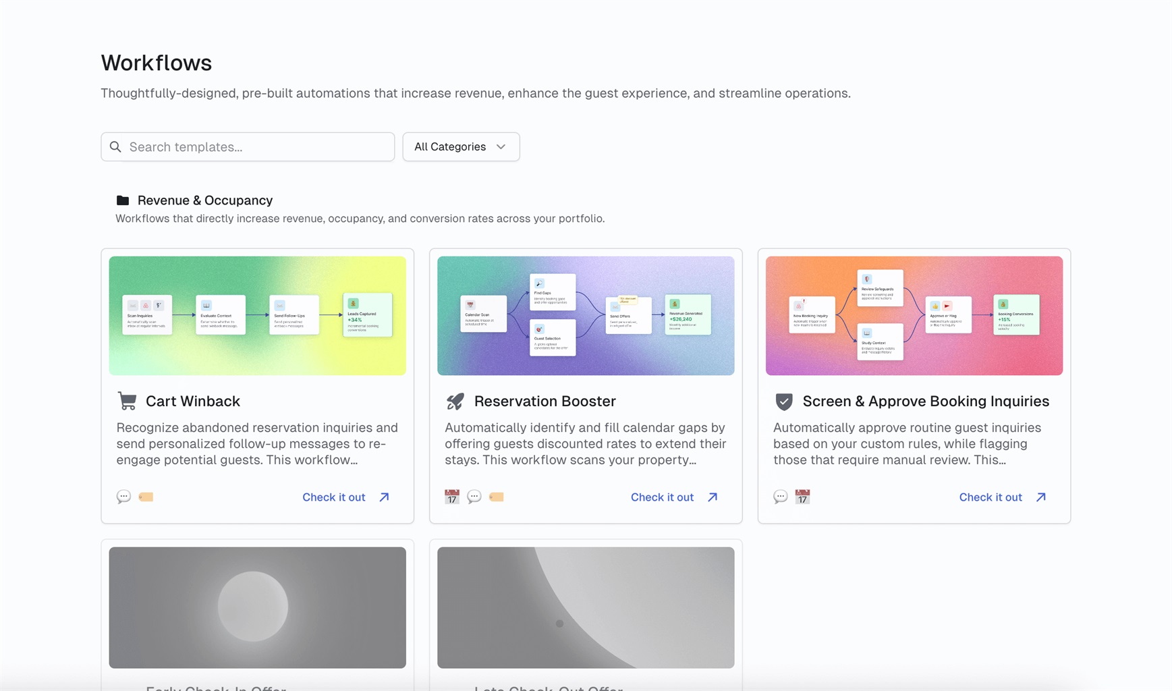Open the All Categories dropdown
Viewport: 1172px width, 691px height.
tap(460, 147)
